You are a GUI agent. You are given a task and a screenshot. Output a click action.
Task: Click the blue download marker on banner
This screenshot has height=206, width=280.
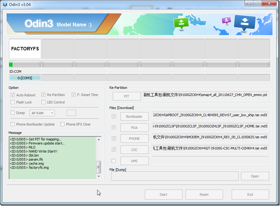244,23
